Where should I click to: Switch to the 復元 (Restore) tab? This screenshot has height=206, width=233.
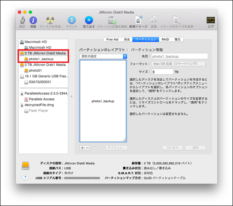tap(178, 39)
